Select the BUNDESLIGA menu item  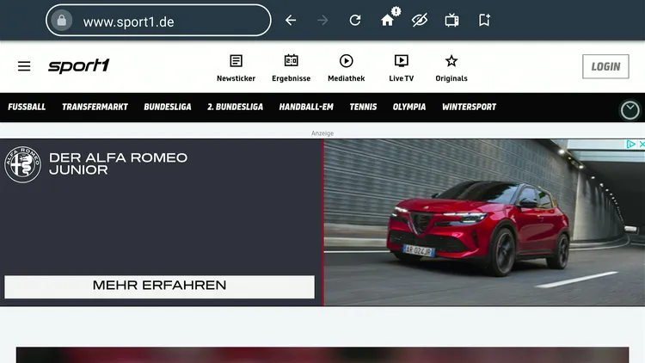168,107
